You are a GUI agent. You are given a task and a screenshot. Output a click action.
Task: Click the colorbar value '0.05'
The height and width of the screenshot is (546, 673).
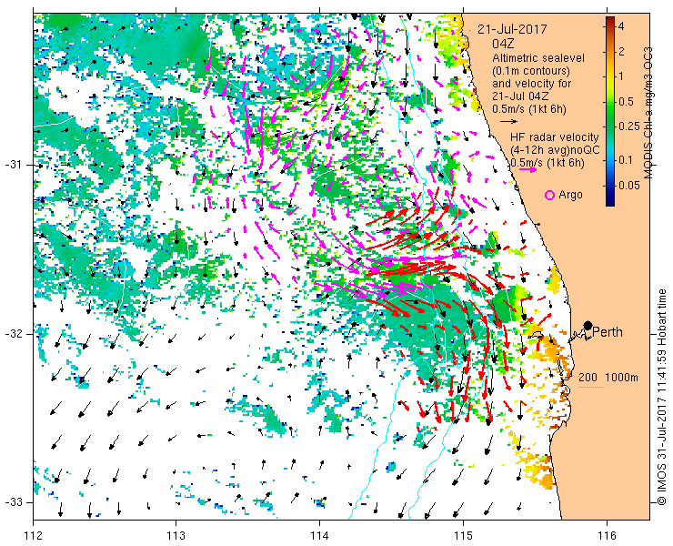tap(628, 185)
